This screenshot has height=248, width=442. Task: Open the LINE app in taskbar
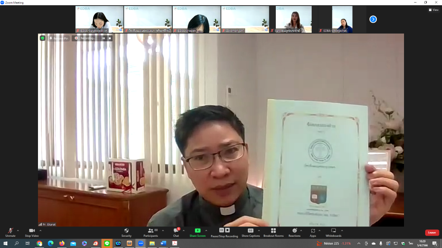[x=107, y=243]
